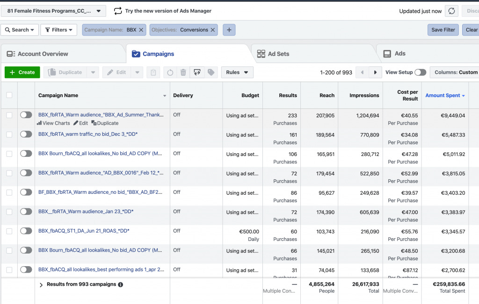
Task: Open the Rules dropdown
Action: tap(237, 72)
